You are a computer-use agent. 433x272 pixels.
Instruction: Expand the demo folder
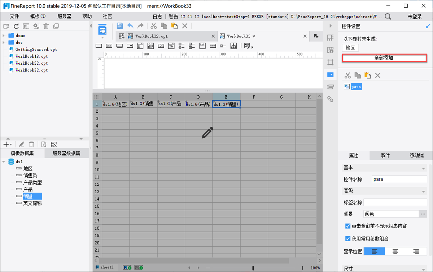pyautogui.click(x=4, y=35)
